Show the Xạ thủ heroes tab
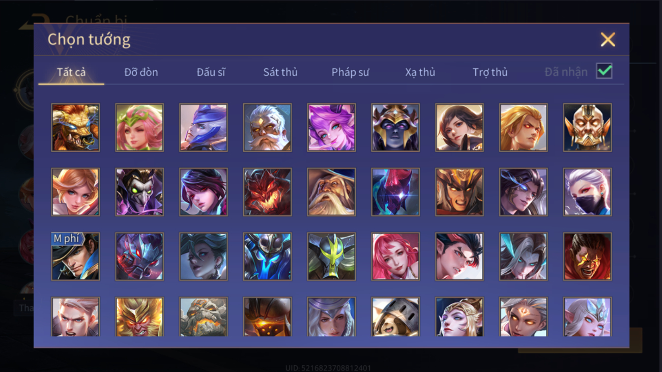 (420, 72)
